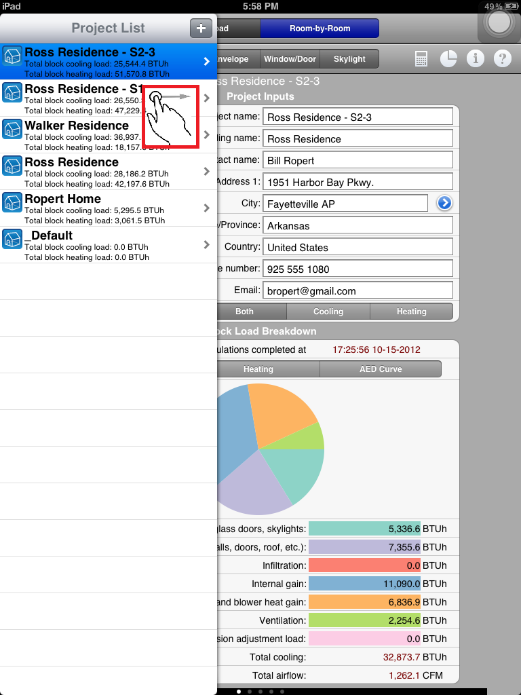This screenshot has height=695, width=521.
Task: Expand Ropert Home chevron
Action: [206, 208]
